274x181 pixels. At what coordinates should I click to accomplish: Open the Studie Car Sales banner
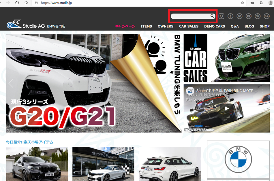pyautogui.click(x=195, y=58)
